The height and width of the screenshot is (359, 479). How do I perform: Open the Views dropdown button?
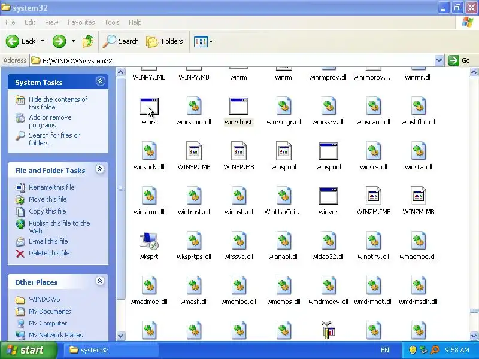click(203, 41)
